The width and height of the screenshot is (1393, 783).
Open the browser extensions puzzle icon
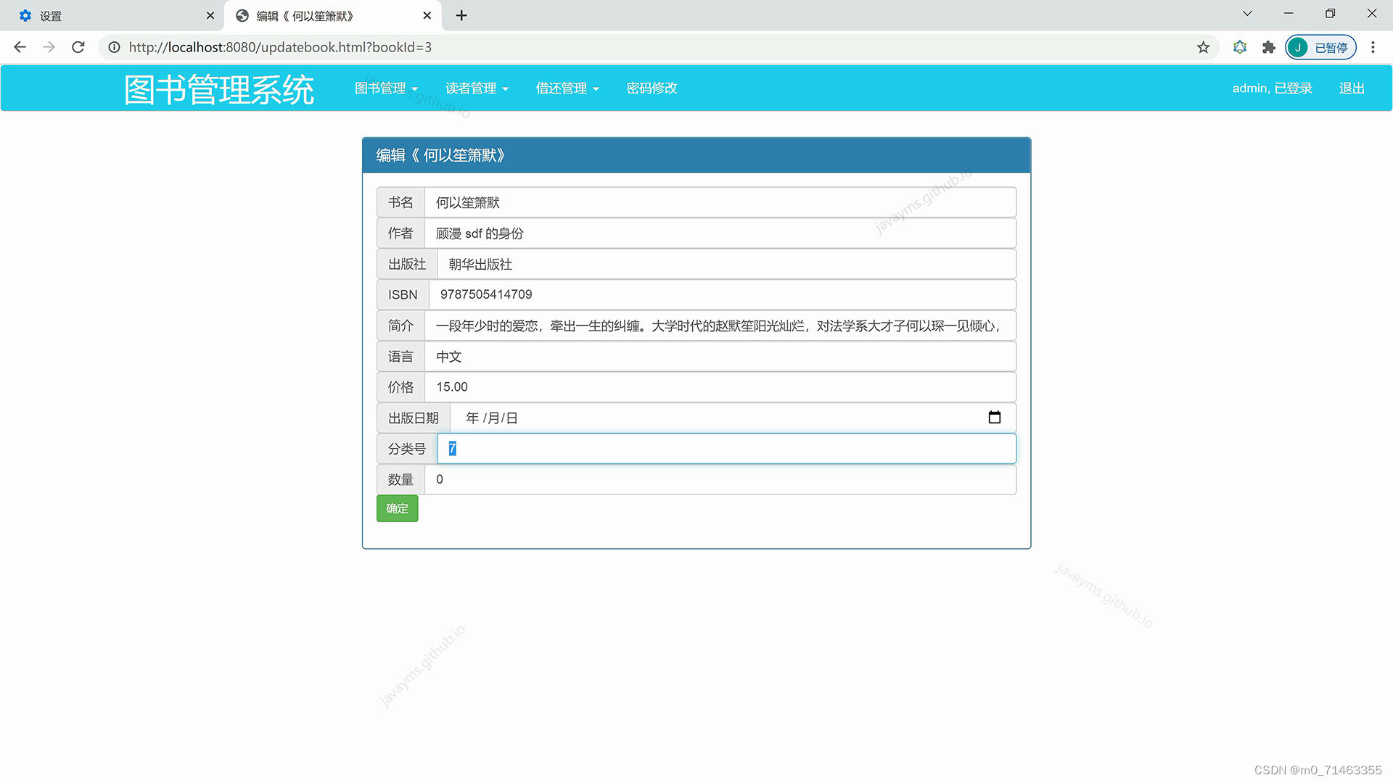pos(1268,47)
